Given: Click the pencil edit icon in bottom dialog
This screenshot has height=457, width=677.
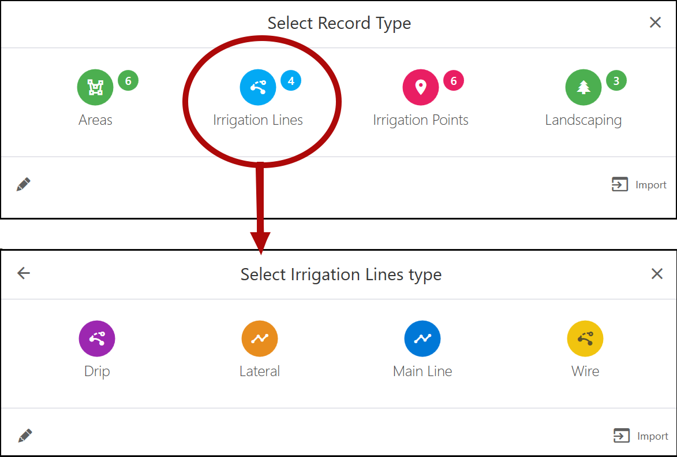Looking at the screenshot, I should tap(25, 436).
